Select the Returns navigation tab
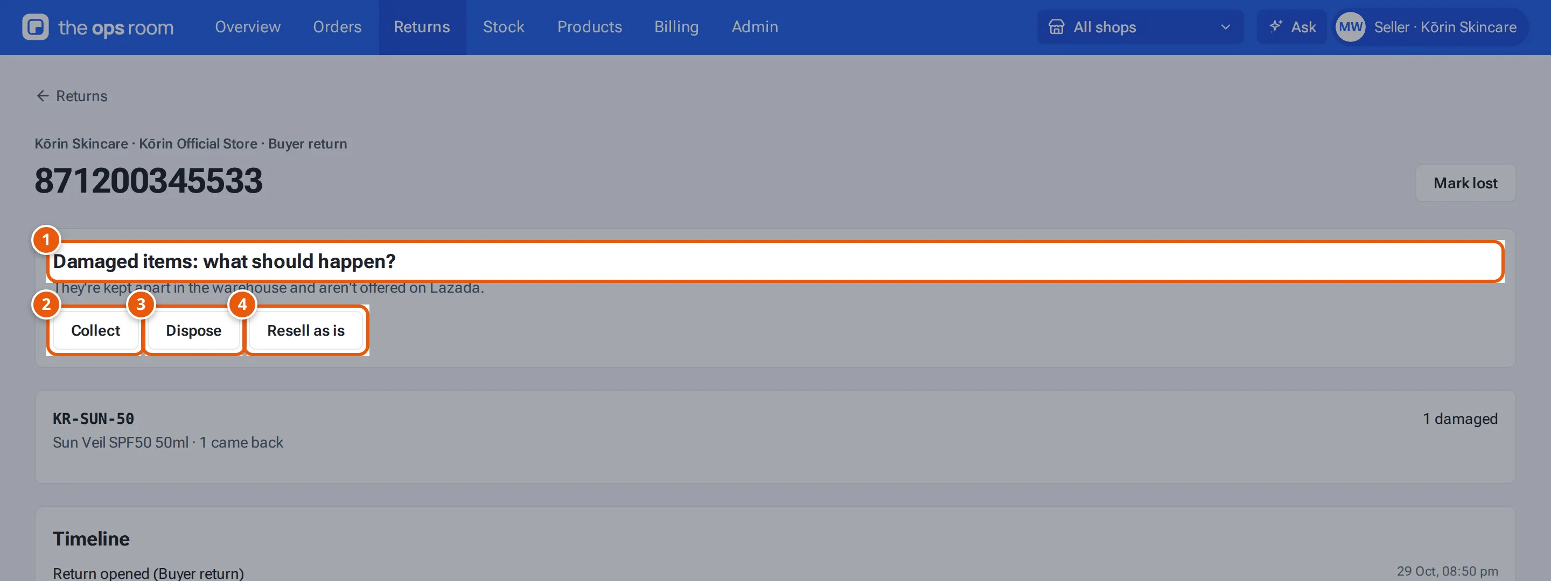Screen dimensions: 1551x581 [x=422, y=27]
